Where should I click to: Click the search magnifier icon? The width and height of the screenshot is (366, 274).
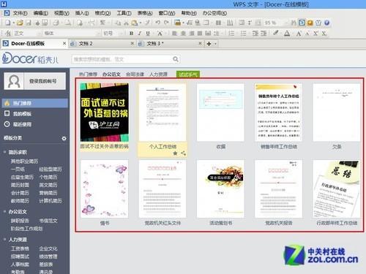(176, 59)
